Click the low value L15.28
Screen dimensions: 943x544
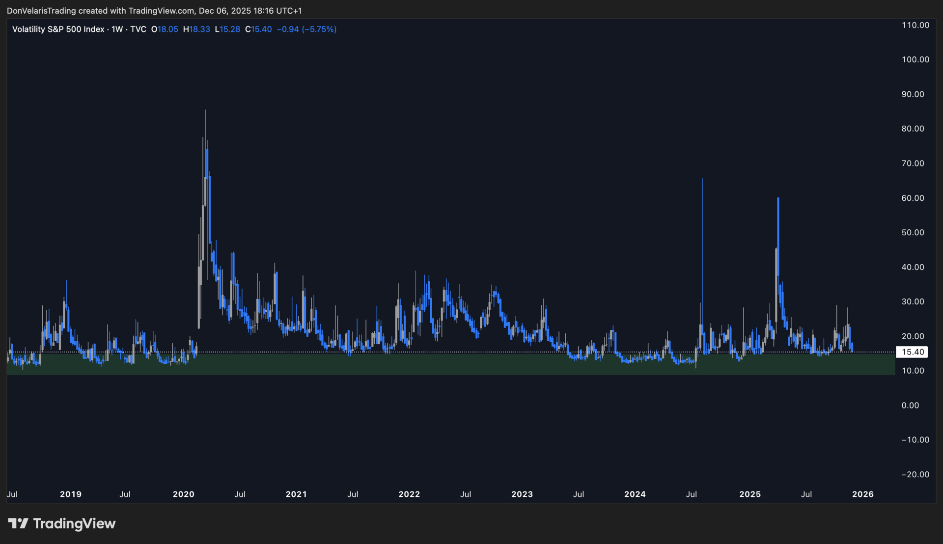pos(227,29)
